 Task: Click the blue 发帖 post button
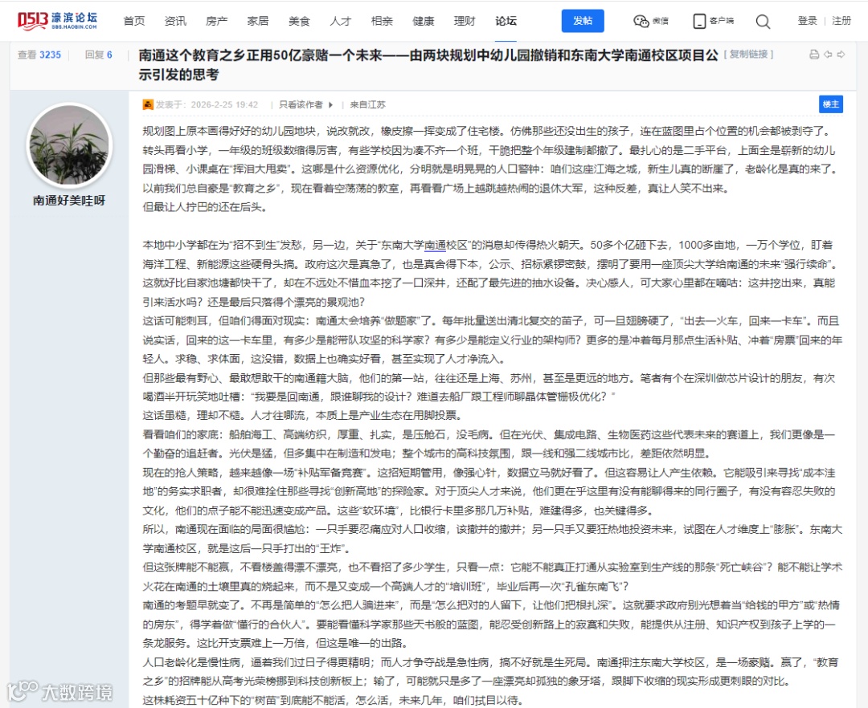click(583, 21)
